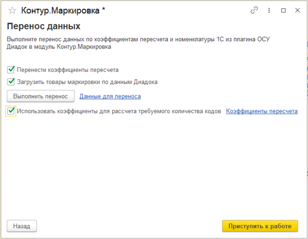Open the Коэффициенты пересчета link
Viewport: 308px width, 239px height.
click(262, 111)
